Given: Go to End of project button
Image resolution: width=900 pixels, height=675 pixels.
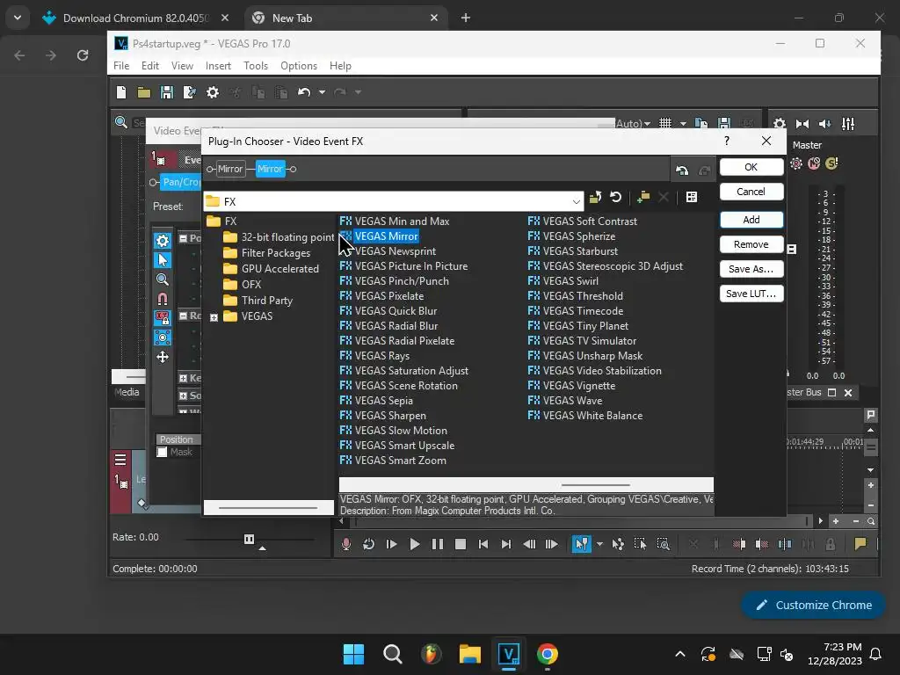Looking at the screenshot, I should click(x=505, y=544).
